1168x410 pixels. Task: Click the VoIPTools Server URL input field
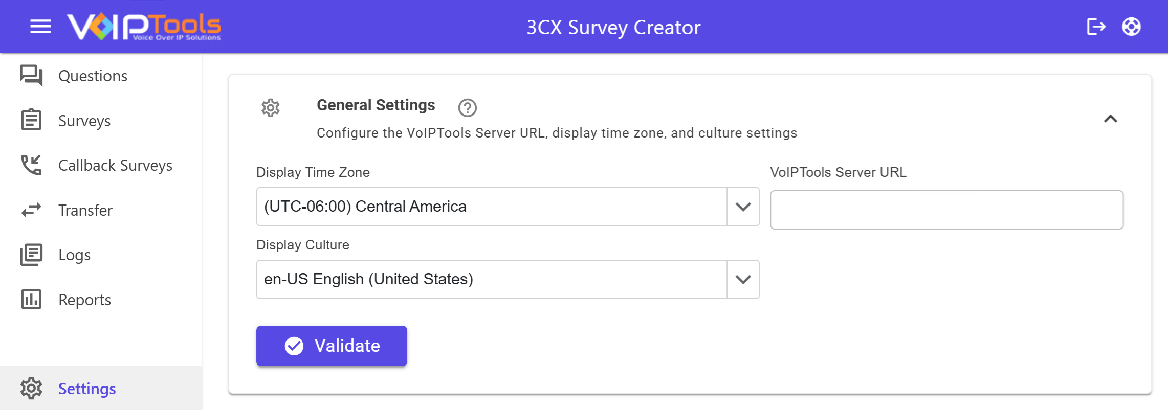[946, 210]
